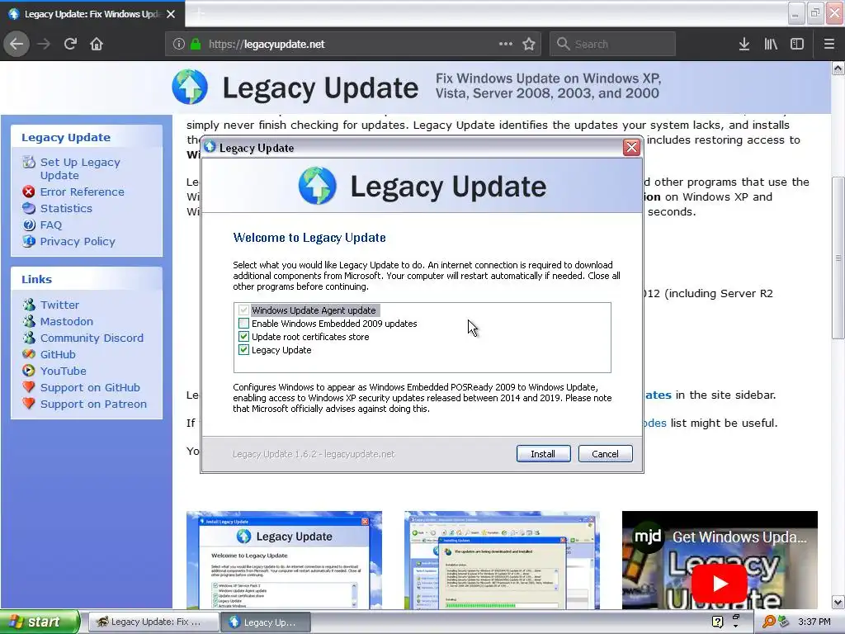Open the GitHub link in sidebar
This screenshot has width=845, height=634.
(58, 355)
